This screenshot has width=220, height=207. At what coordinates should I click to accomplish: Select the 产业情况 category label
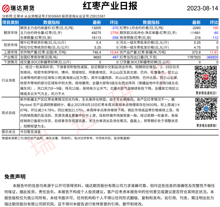tap(10, 57)
